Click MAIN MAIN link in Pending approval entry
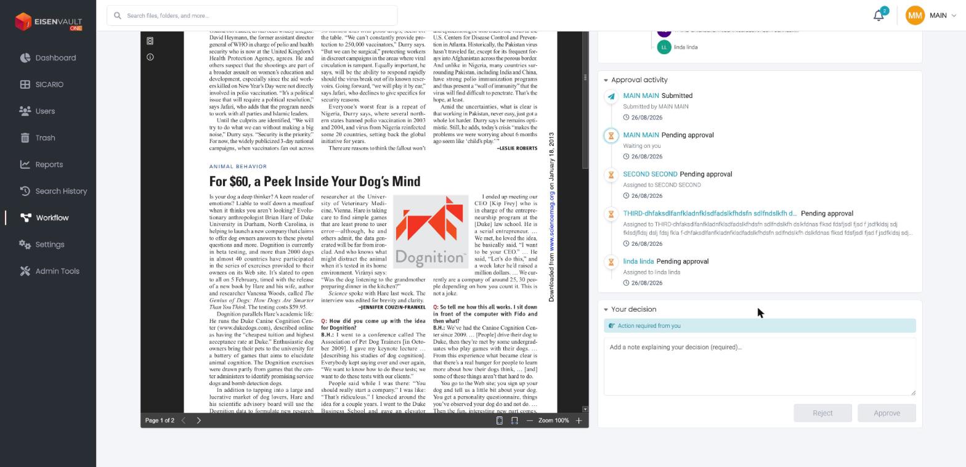 click(x=641, y=135)
